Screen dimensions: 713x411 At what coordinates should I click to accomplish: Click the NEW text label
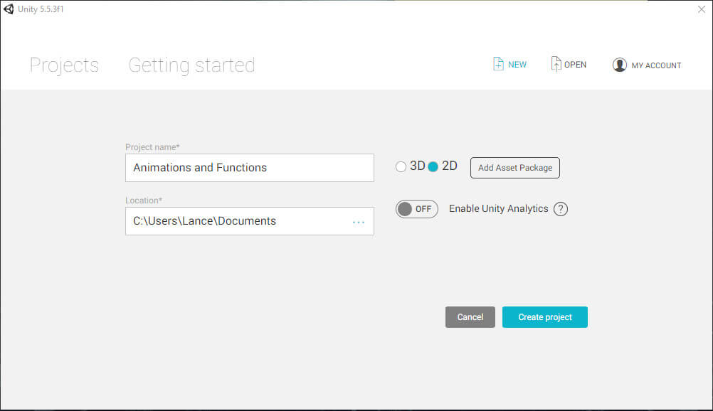(517, 65)
